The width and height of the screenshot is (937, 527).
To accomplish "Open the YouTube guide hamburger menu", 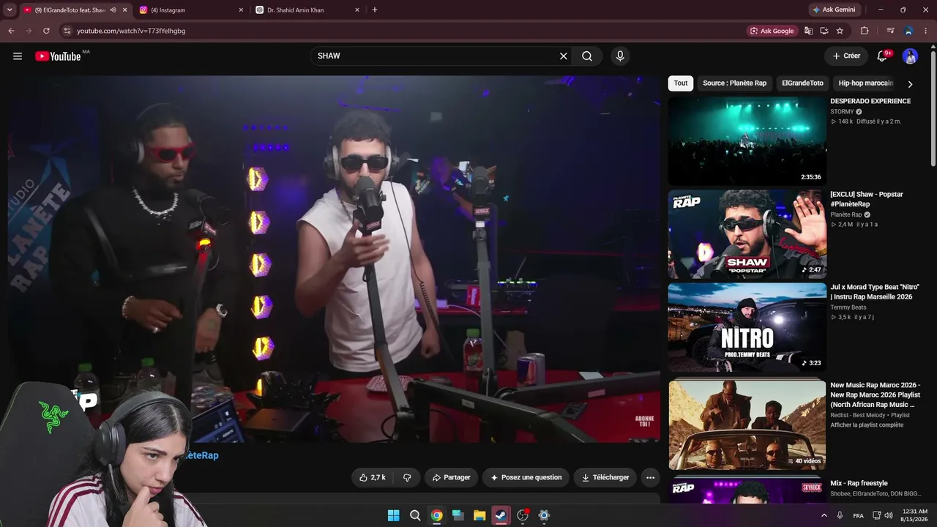I will 18,56.
